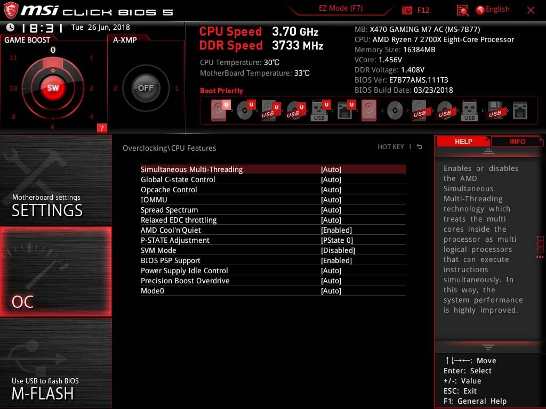Click the F12 screenshot label
Image resolution: width=546 pixels, height=409 pixels.
coord(423,10)
